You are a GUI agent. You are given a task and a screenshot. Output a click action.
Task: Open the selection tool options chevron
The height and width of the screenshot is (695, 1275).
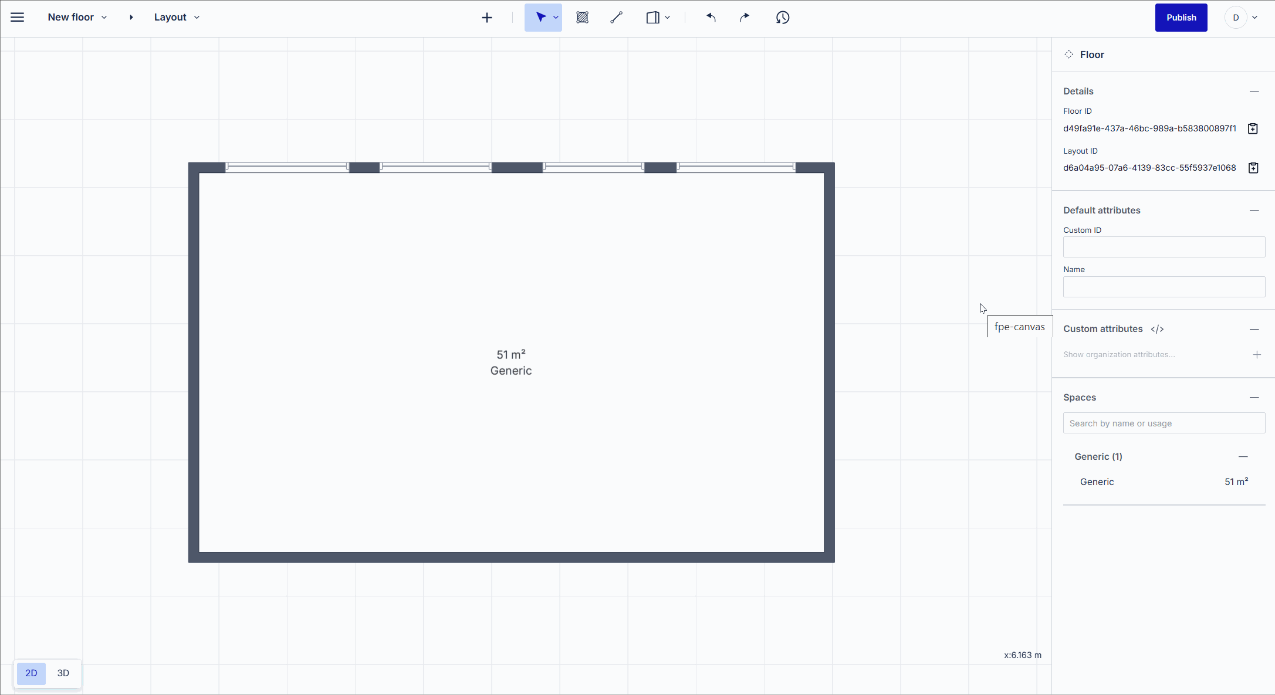pos(556,18)
